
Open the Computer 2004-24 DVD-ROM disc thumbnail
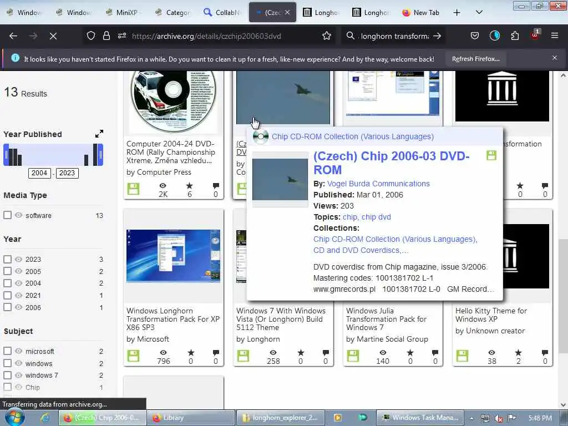tap(173, 102)
